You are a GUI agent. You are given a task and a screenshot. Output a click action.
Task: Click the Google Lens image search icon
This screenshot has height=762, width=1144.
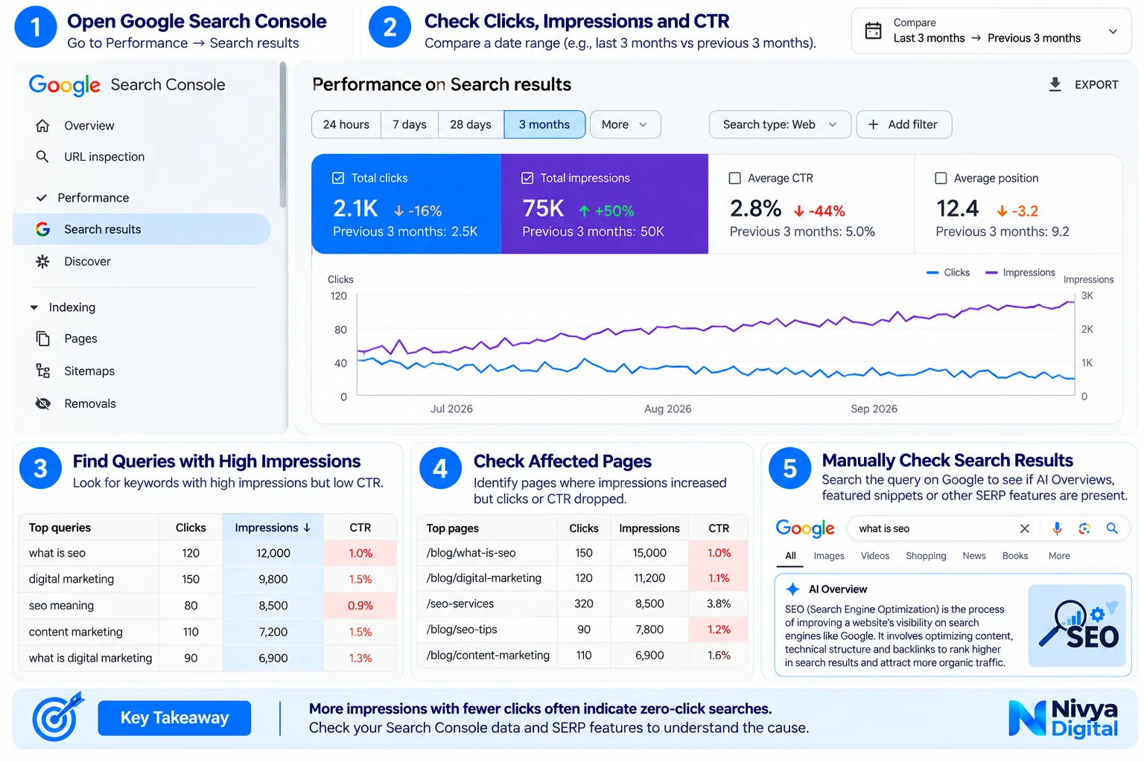[x=1084, y=528]
